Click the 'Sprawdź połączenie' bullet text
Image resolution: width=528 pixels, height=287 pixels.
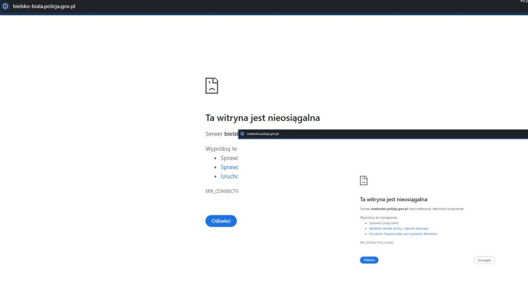click(383, 223)
